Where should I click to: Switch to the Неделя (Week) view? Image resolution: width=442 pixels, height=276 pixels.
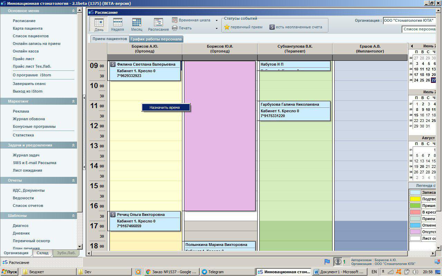point(117,25)
